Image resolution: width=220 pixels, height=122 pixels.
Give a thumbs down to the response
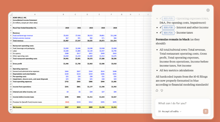click(x=162, y=90)
